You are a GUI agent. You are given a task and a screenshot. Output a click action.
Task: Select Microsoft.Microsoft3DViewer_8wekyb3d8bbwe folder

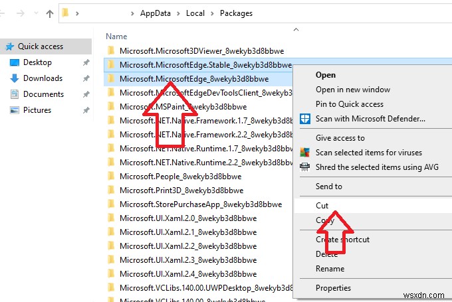tap(202, 51)
